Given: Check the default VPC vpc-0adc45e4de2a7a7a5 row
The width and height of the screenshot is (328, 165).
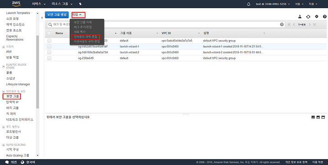Looking at the screenshot, I should pos(49,41).
